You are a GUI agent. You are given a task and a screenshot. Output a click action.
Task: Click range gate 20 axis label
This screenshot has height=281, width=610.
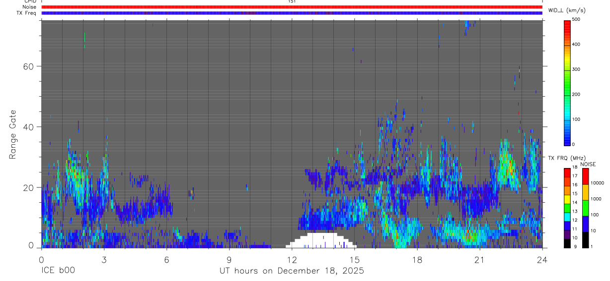click(x=29, y=188)
